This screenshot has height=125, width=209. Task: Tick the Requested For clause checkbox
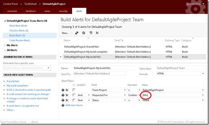point(74,95)
